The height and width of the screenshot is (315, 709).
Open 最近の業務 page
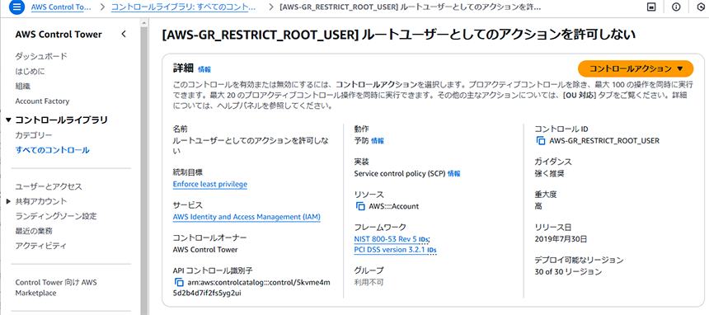(34, 231)
